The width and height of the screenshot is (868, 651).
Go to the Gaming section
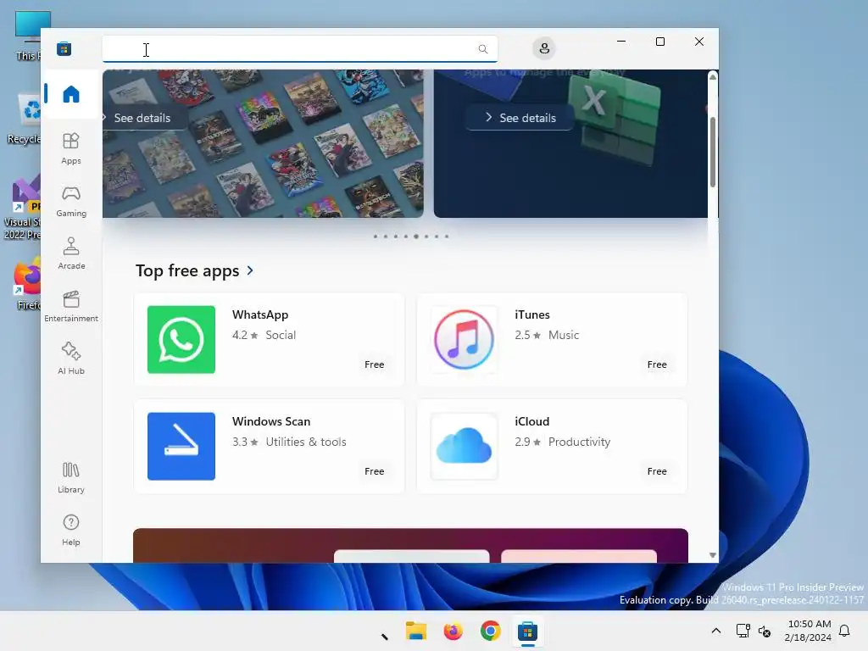point(71,202)
